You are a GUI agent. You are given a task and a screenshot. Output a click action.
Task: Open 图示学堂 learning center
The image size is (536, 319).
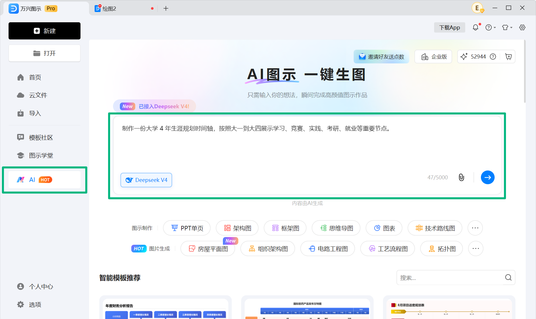45,155
